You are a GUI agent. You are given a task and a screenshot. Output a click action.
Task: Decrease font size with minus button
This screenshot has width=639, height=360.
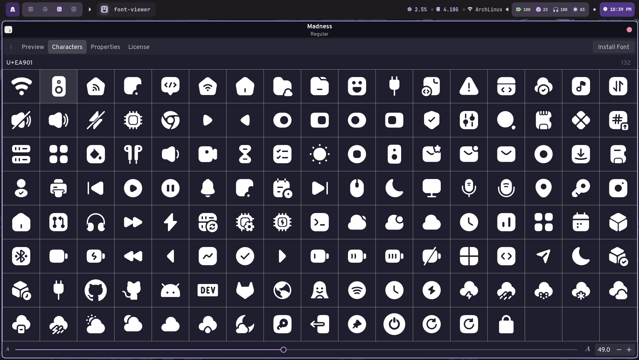[x=619, y=350]
